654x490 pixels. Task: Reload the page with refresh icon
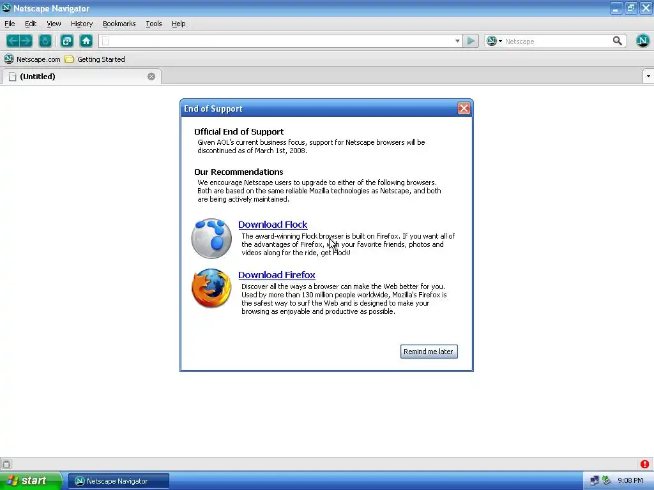tap(45, 41)
